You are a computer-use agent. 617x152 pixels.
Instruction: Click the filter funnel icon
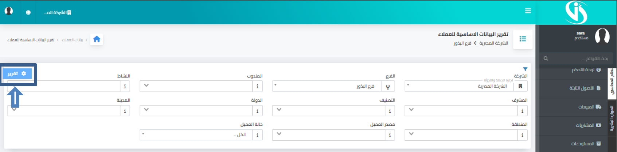[525, 69]
